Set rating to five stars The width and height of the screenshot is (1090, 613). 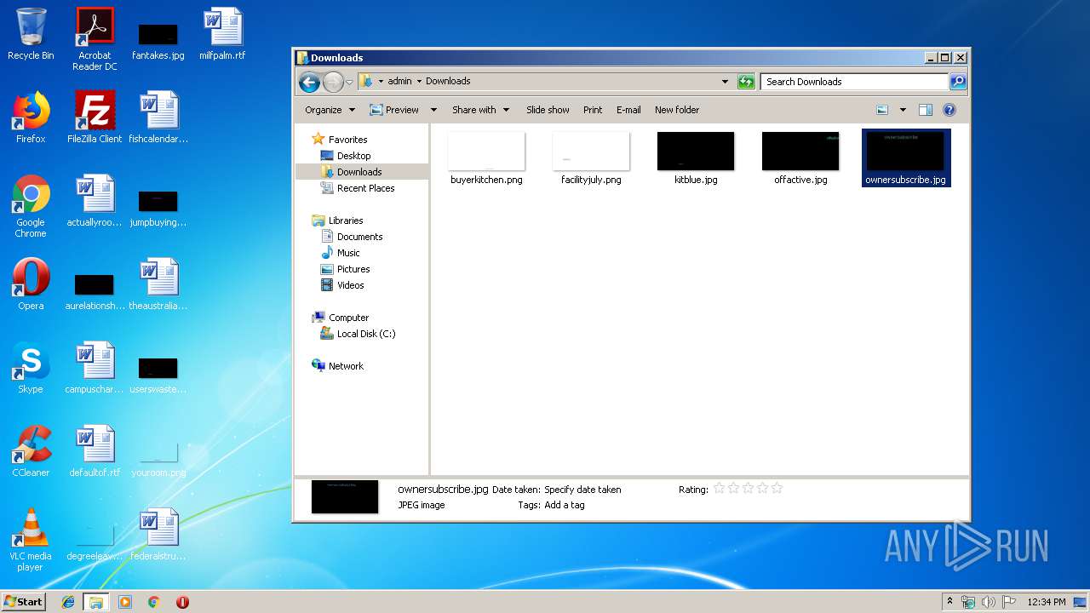777,489
